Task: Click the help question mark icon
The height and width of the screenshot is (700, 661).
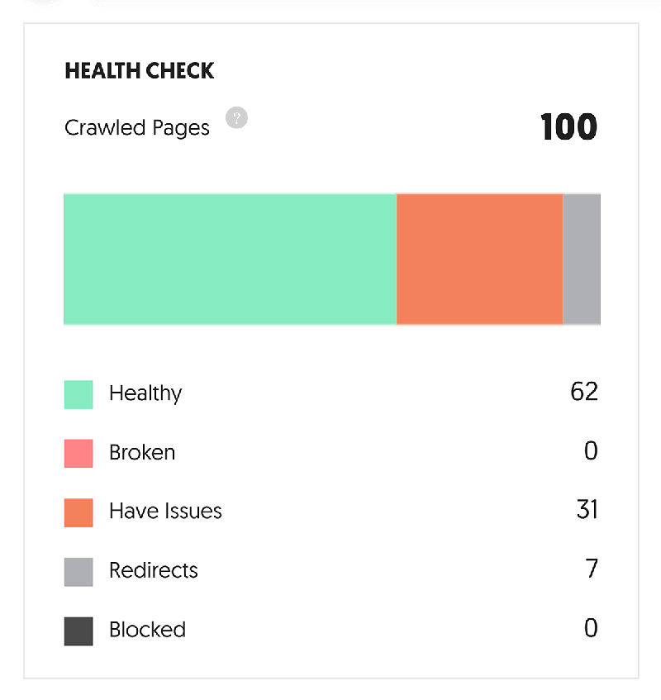Action: click(x=237, y=118)
